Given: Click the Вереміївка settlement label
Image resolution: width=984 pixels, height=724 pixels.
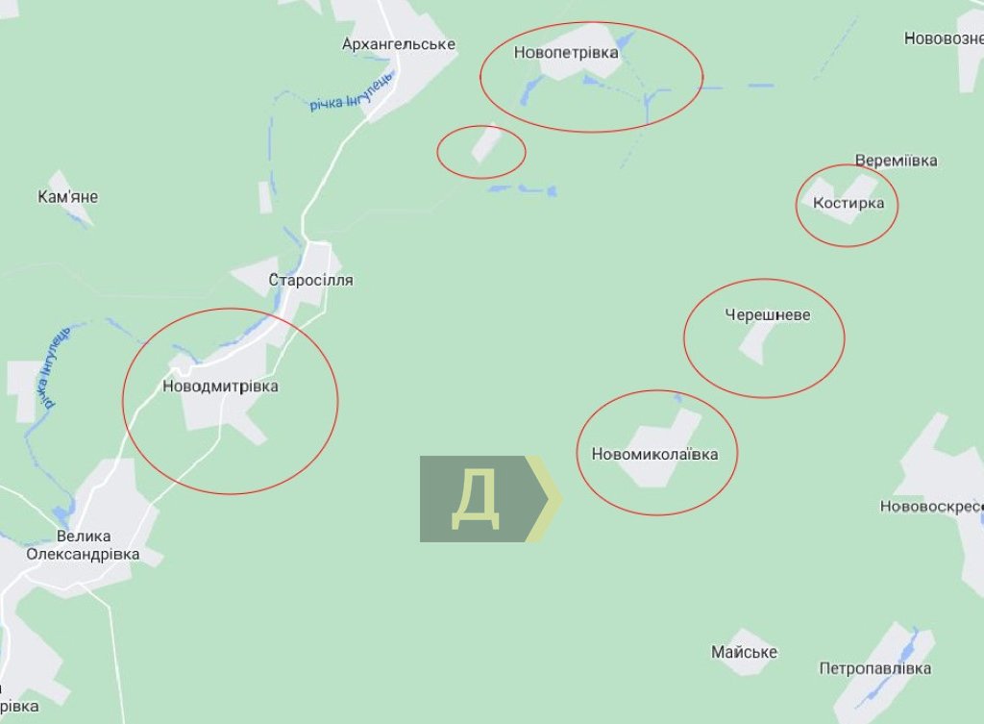Looking at the screenshot, I should click(897, 161).
